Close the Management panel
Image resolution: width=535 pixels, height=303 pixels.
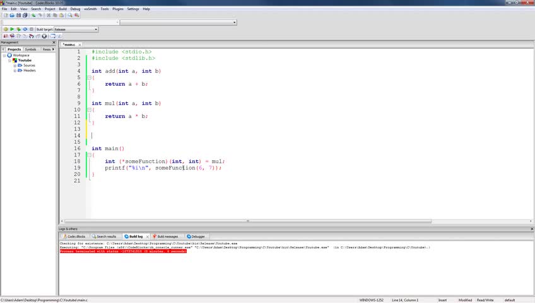54,42
